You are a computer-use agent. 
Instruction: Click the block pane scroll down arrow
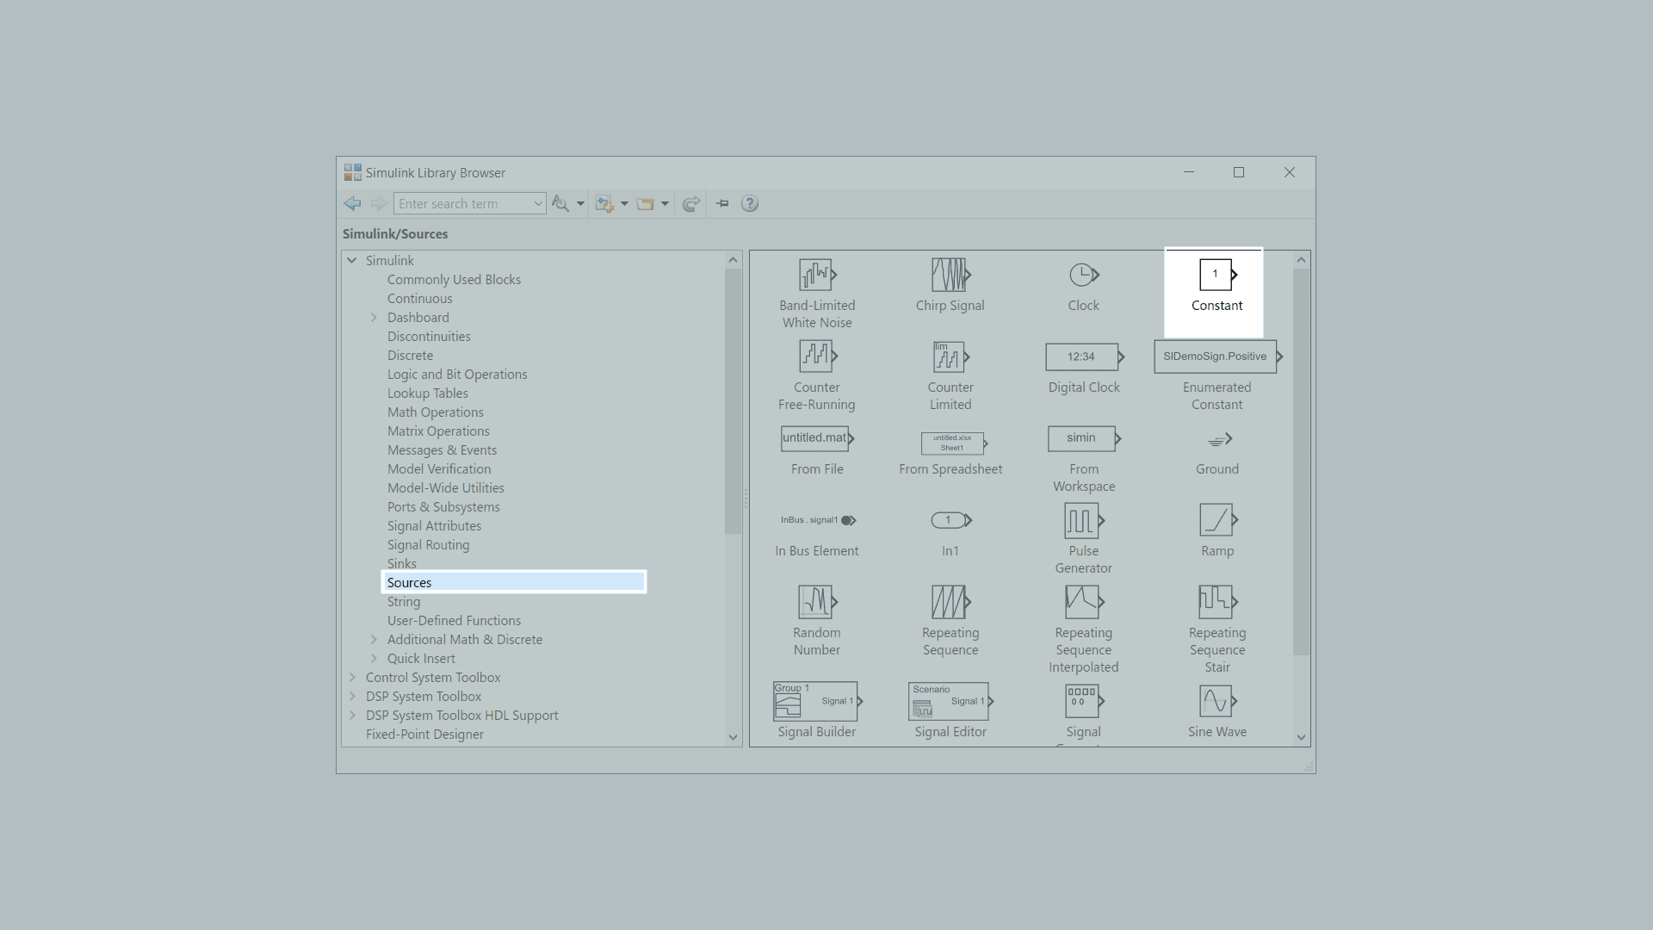1301,737
